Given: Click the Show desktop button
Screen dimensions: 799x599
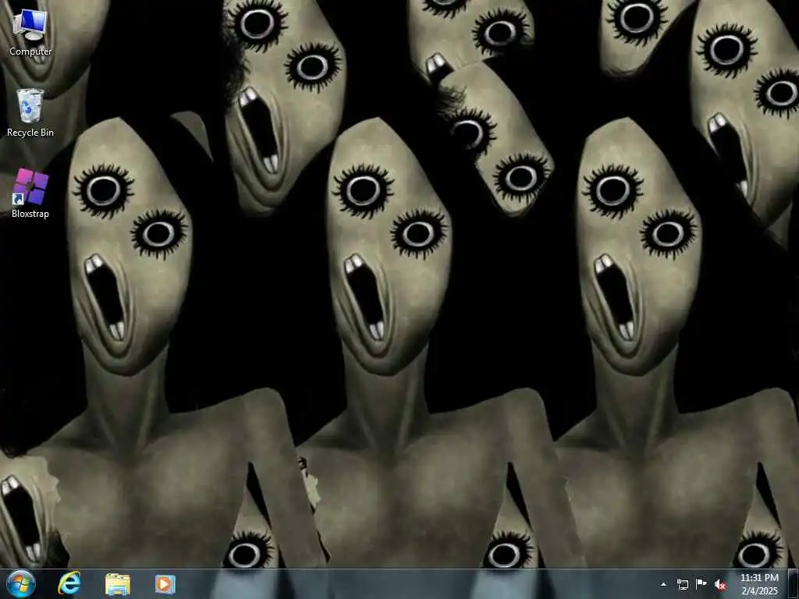Looking at the screenshot, I should tap(794, 583).
